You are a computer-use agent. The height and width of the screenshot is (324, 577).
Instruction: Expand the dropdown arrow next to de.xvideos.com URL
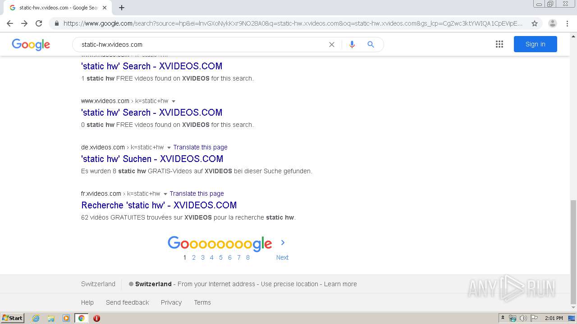click(x=169, y=148)
